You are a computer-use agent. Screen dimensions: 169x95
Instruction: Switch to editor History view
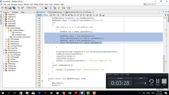(46, 15)
